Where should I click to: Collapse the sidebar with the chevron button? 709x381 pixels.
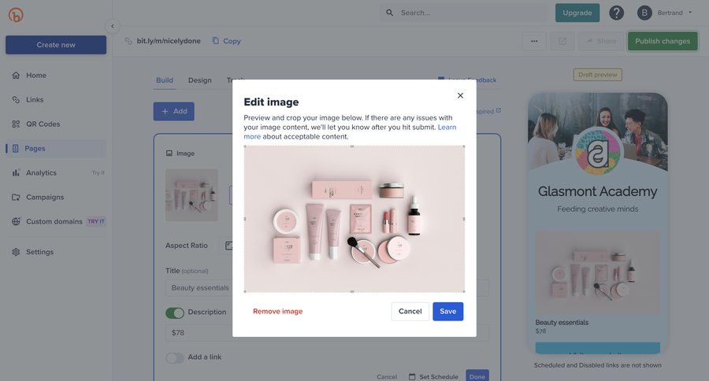coord(113,26)
